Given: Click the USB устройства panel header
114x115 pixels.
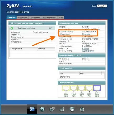Looking at the screenshot, I should [81, 68].
